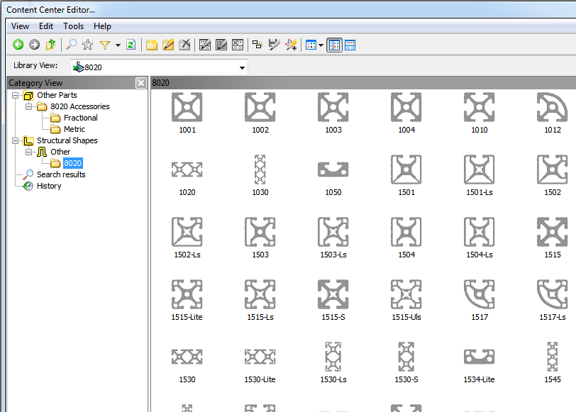The height and width of the screenshot is (412, 576).
Task: Open the Tools menu
Action: [74, 26]
